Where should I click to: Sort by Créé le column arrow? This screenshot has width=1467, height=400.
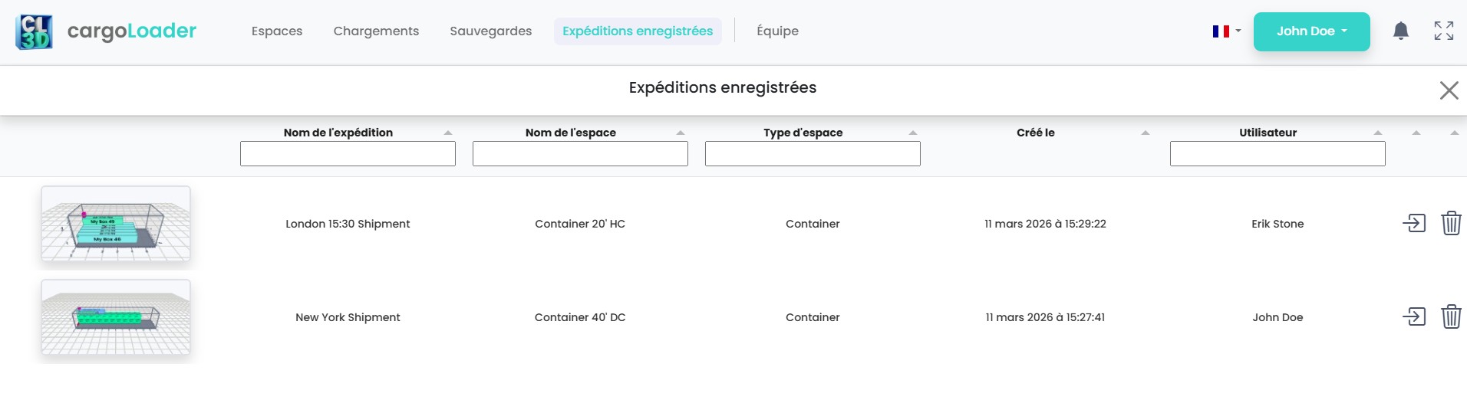point(1145,133)
